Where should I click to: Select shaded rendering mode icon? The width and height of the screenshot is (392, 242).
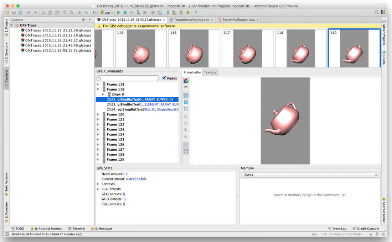pos(186,96)
